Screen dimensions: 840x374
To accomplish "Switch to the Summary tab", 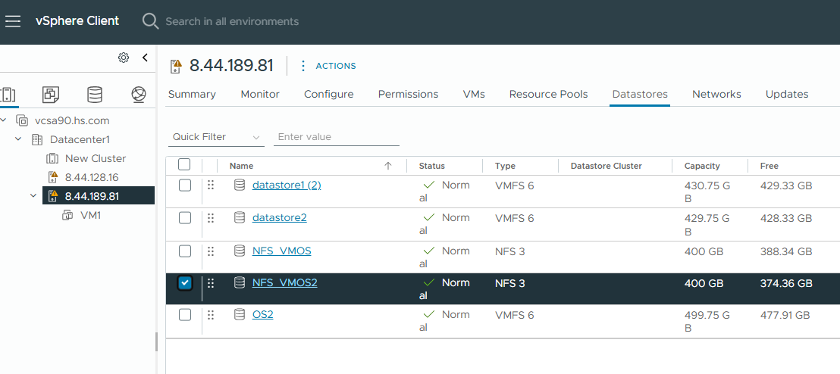I will (192, 94).
